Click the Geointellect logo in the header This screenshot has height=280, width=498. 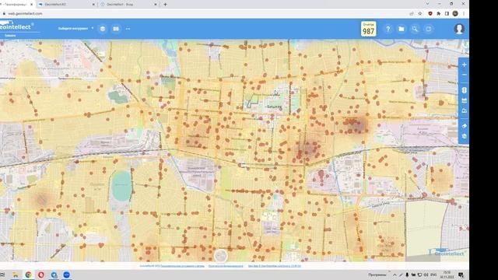click(16, 26)
